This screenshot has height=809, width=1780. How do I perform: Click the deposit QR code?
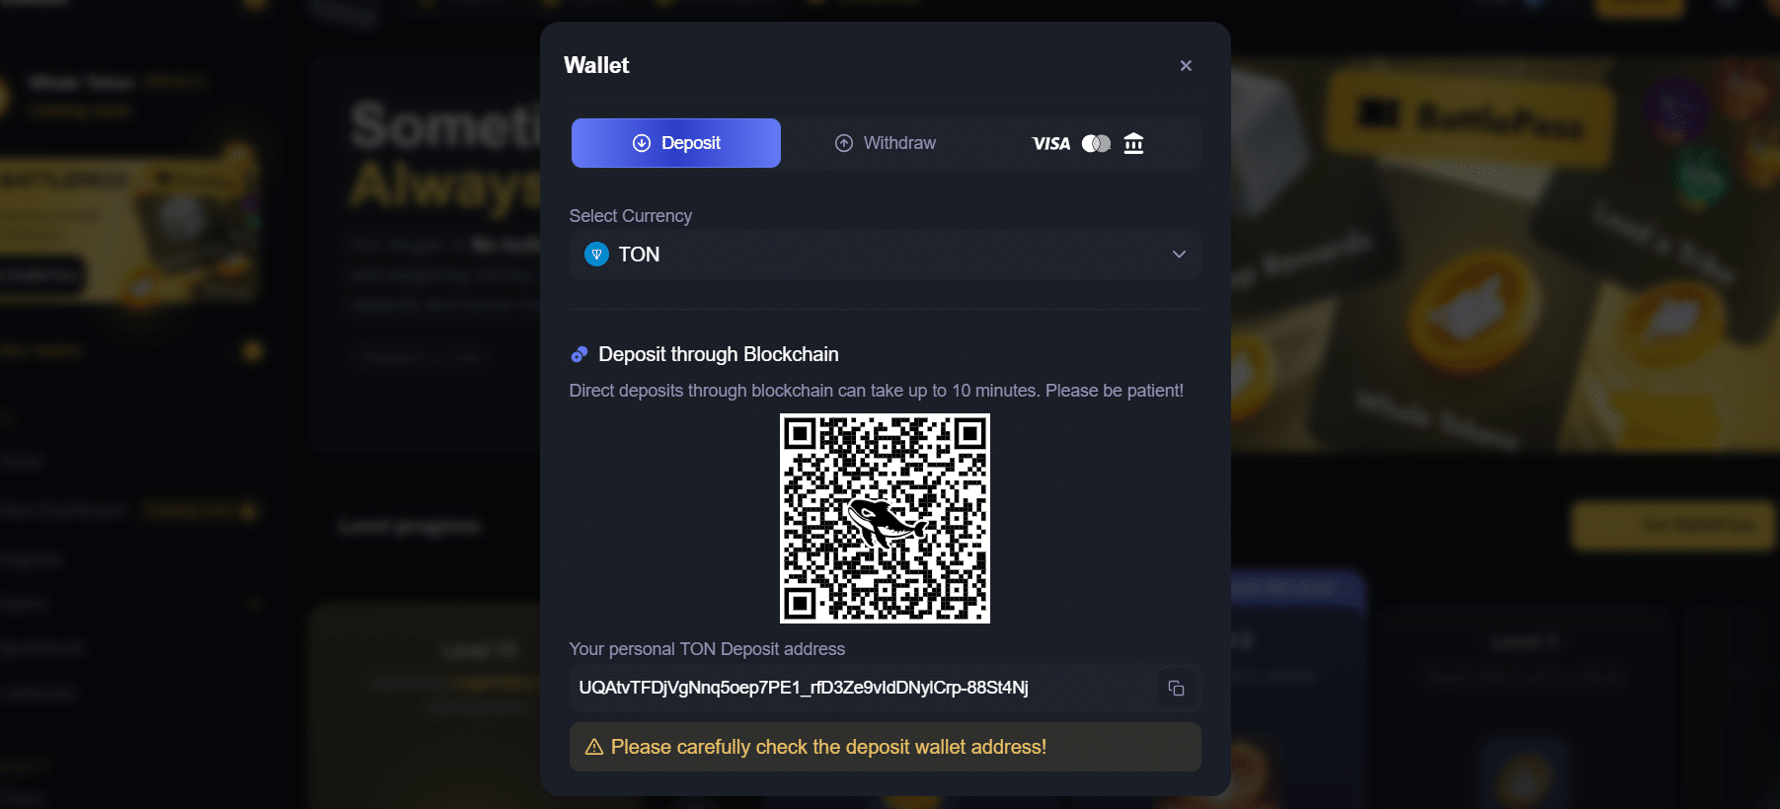[885, 518]
